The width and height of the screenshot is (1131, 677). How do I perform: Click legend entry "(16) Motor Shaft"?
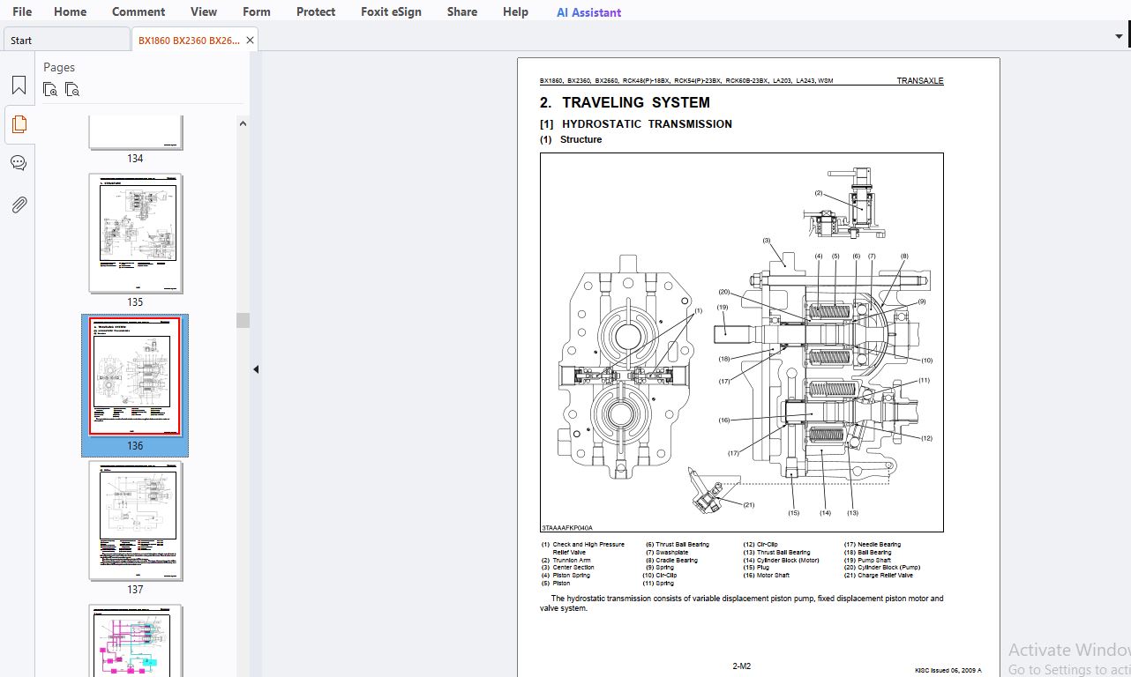[x=767, y=576]
